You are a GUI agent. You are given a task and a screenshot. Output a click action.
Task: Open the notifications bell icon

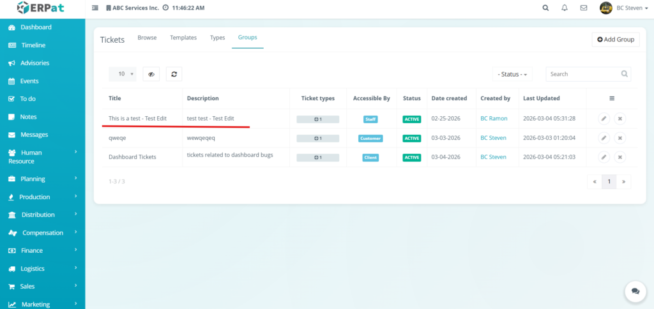coord(564,8)
